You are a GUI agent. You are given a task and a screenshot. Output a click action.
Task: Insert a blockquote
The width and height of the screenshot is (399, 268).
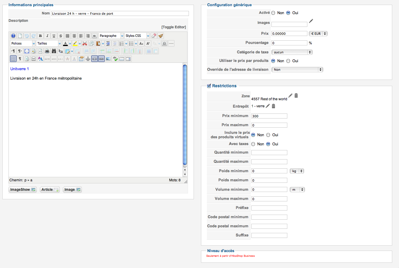pyautogui.click(x=95, y=36)
